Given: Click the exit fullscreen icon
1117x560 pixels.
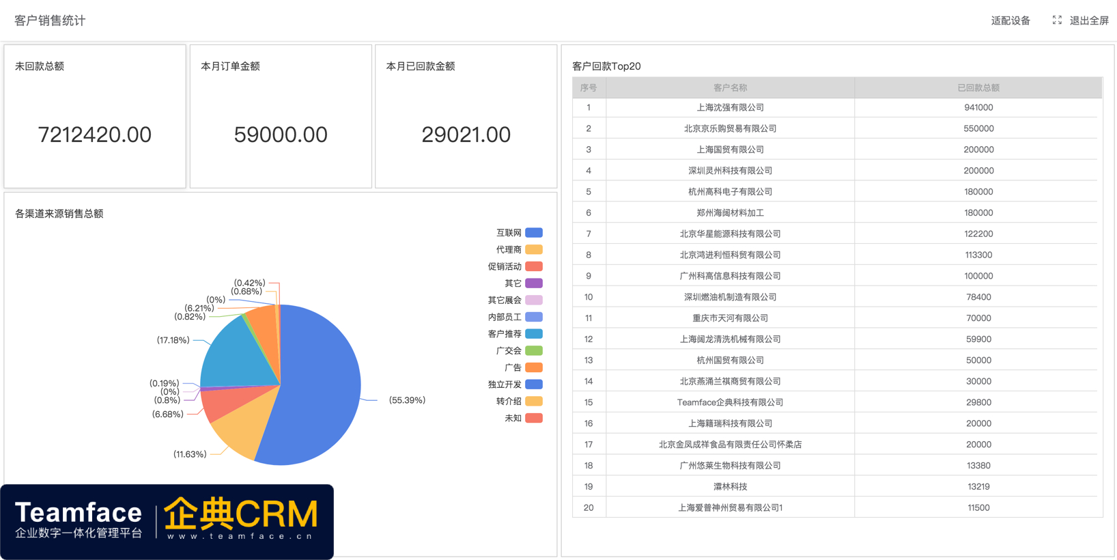Looking at the screenshot, I should tap(1057, 20).
